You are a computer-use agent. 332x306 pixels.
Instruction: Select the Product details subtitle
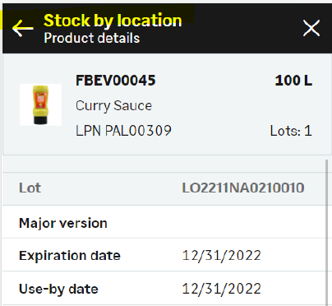click(x=92, y=38)
